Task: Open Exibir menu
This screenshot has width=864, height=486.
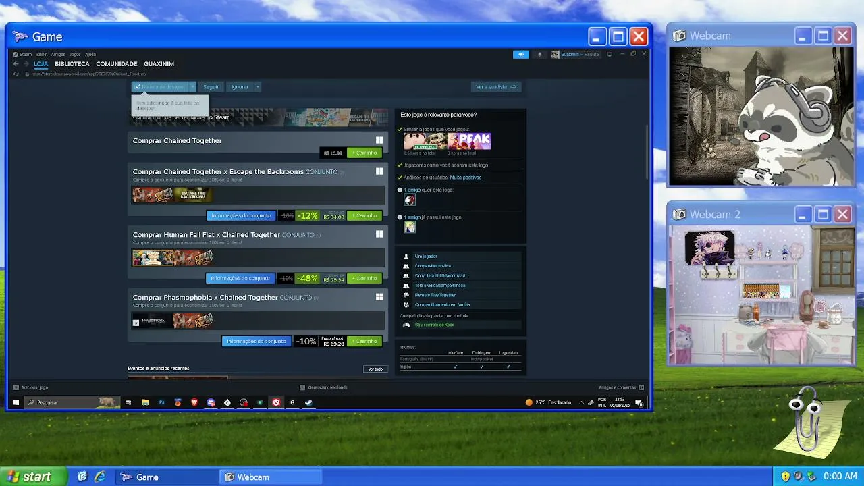Action: point(41,54)
